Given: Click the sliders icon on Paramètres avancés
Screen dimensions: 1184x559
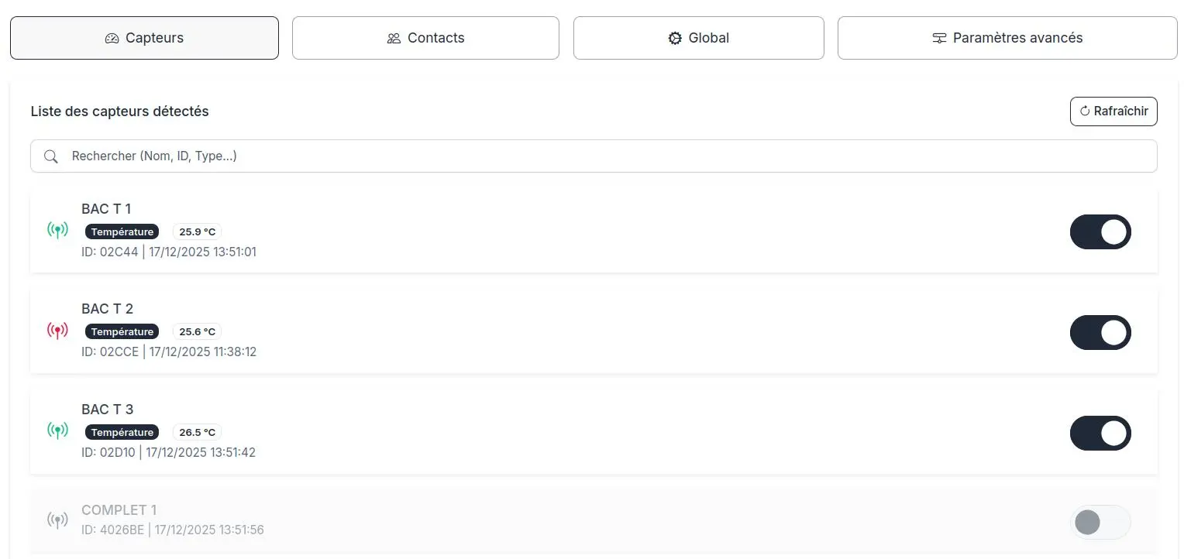Looking at the screenshot, I should click(x=939, y=38).
